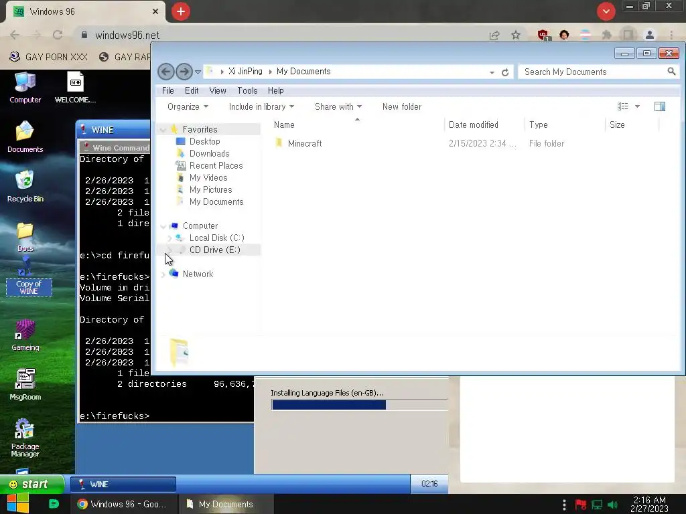Open the address bar history dropdown

point(492,72)
